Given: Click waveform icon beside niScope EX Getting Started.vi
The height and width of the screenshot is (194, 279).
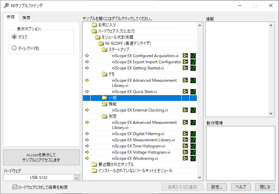Looking at the screenshot, I should [x=193, y=68].
